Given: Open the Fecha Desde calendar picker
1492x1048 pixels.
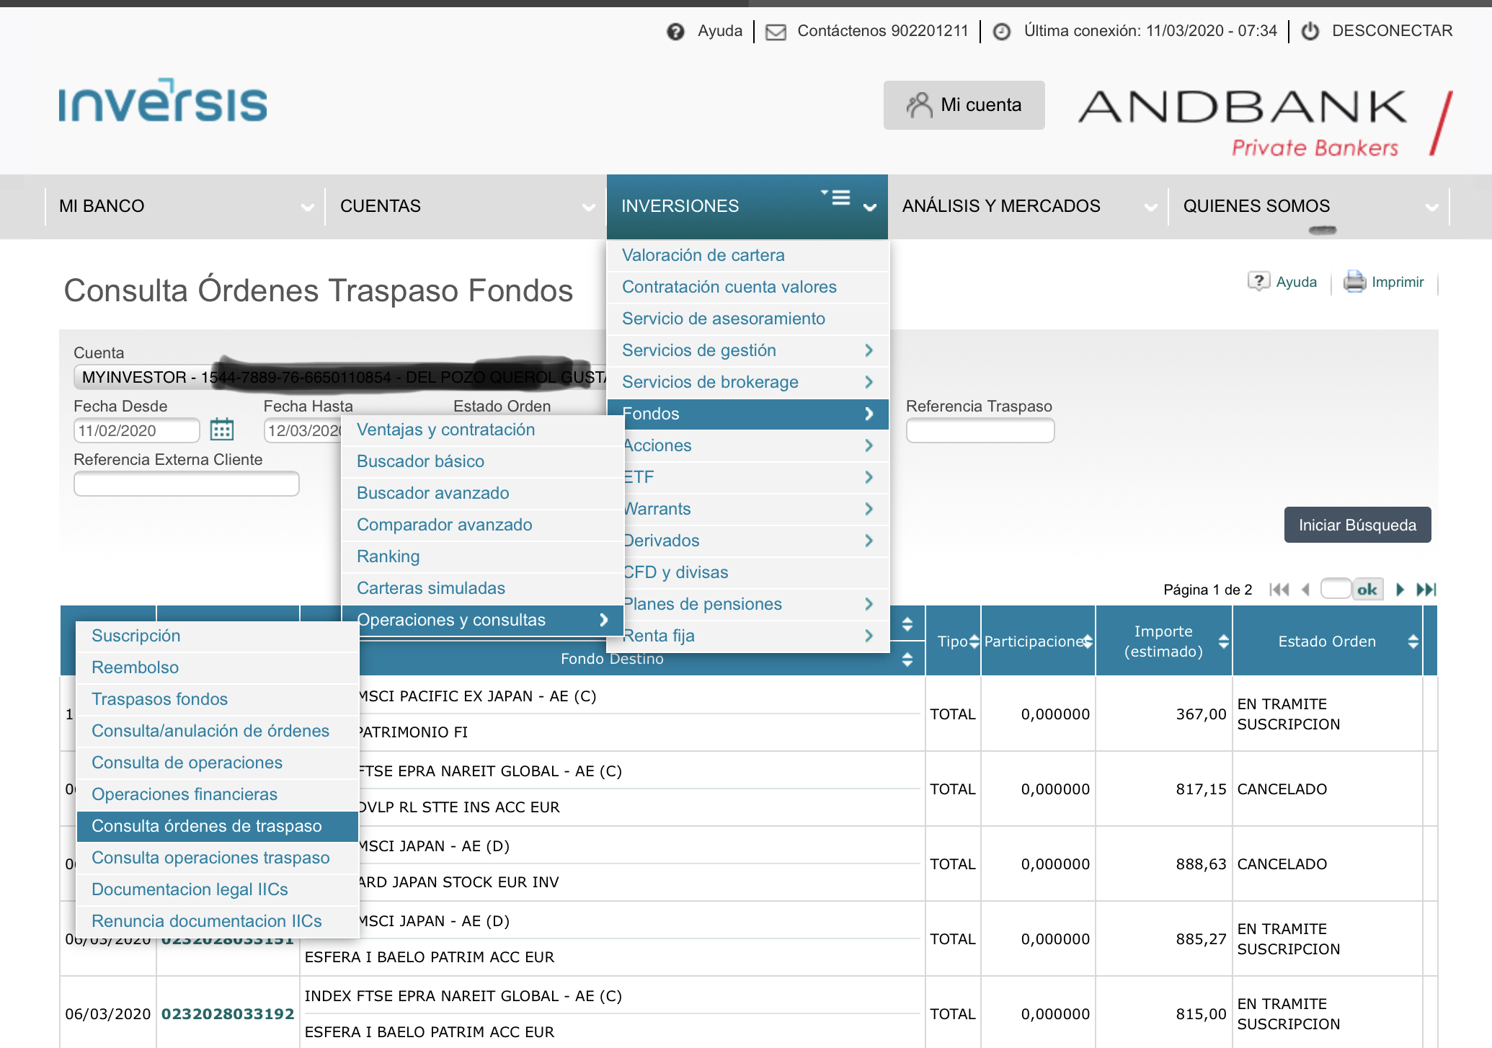Looking at the screenshot, I should pyautogui.click(x=222, y=430).
